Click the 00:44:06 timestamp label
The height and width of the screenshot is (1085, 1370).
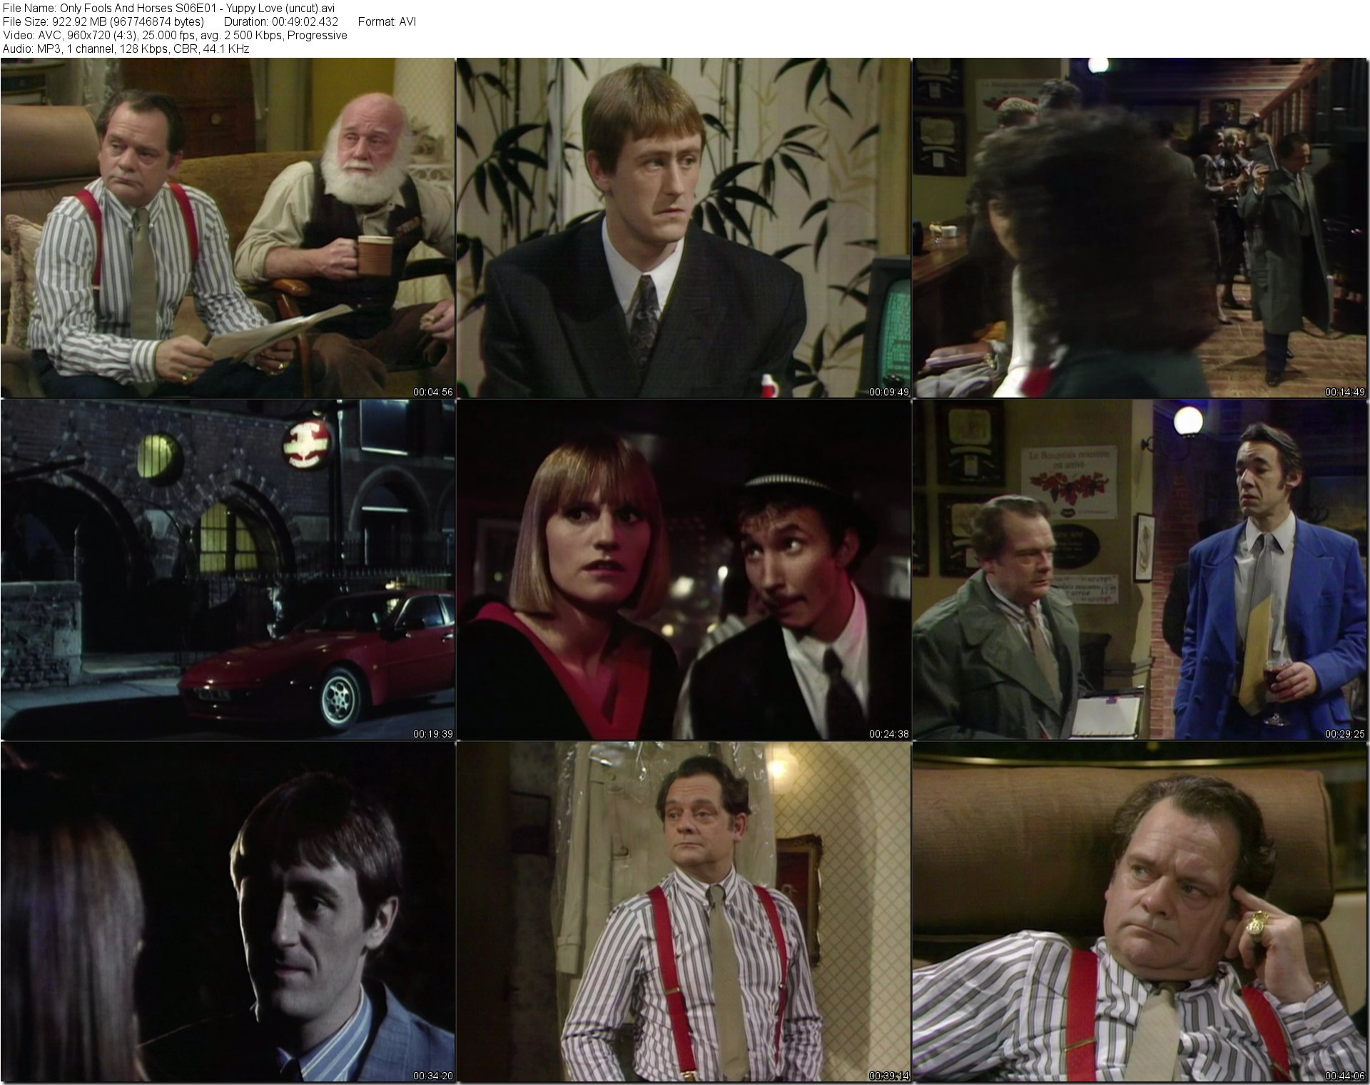pos(1344,1076)
